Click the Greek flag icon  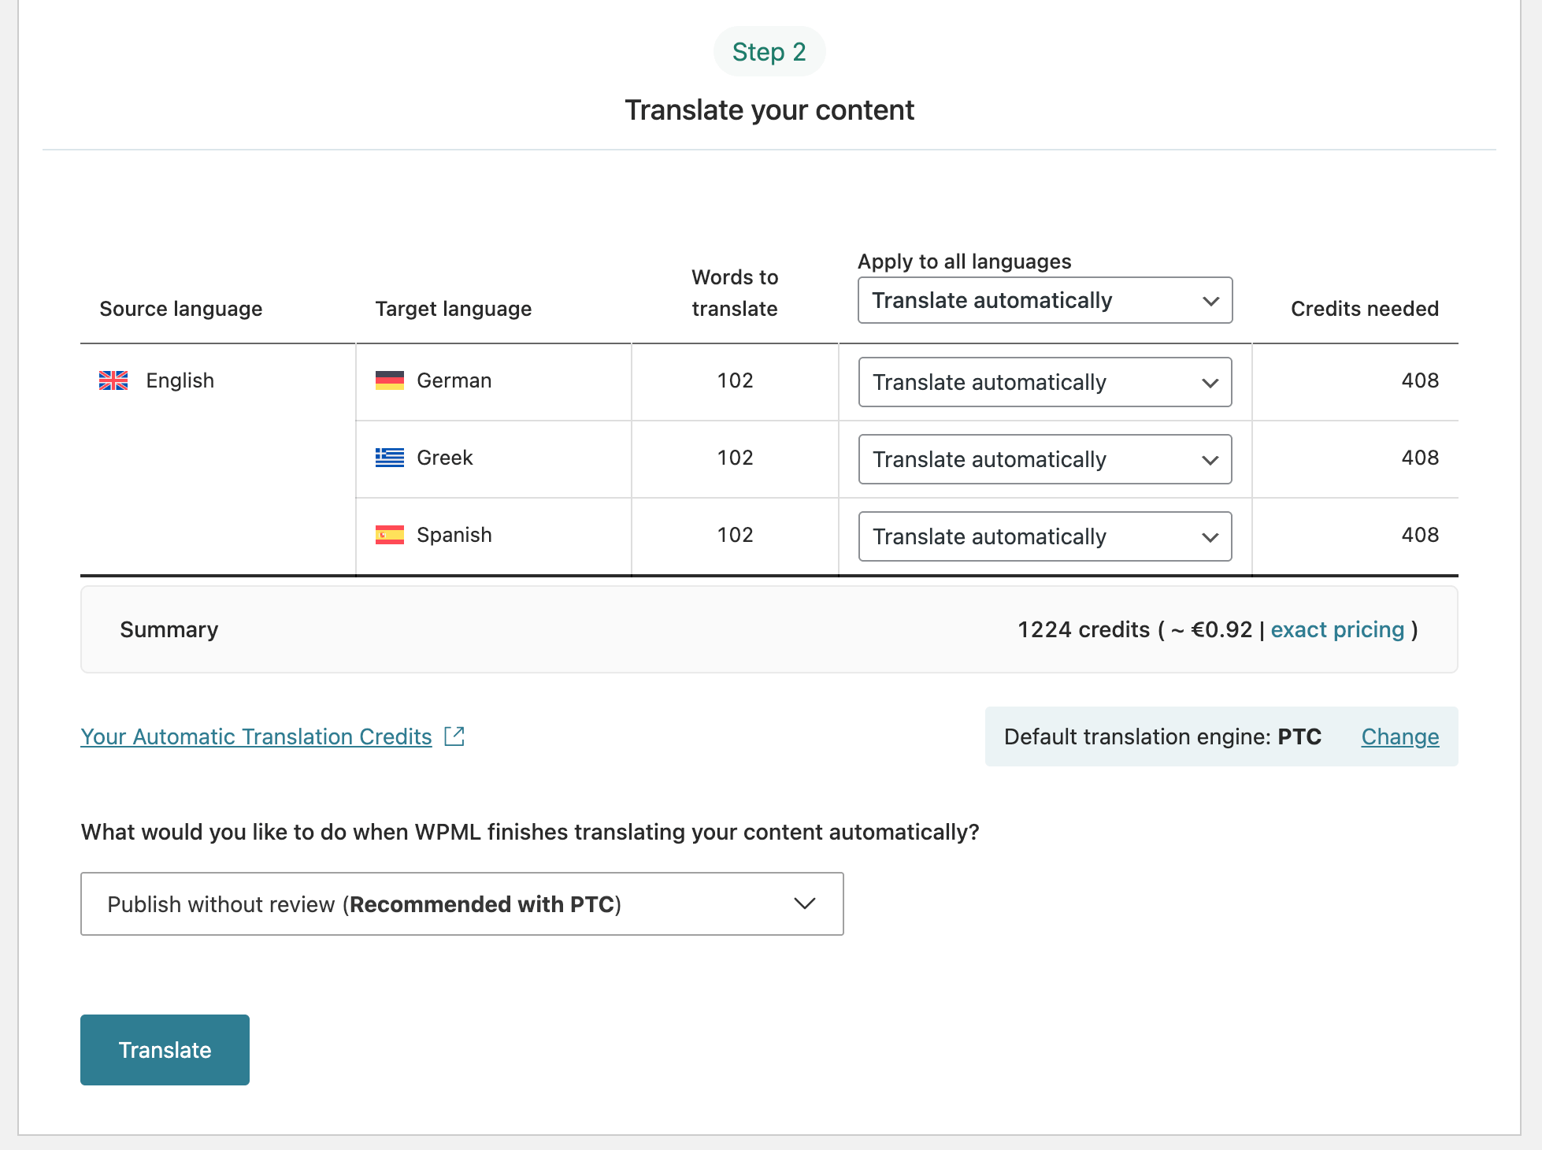pos(389,458)
